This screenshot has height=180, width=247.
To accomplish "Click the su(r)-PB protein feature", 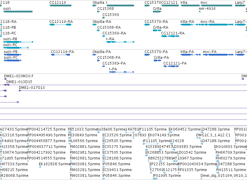I will click(x=12, y=55).
